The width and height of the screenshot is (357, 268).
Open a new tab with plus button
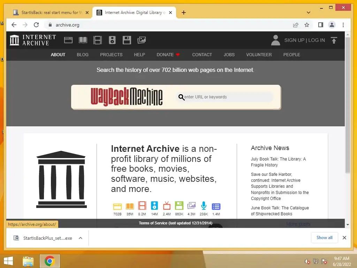(184, 13)
